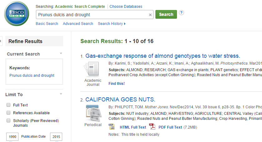
Task: Collapse the Limit To section
Action: [61, 94]
